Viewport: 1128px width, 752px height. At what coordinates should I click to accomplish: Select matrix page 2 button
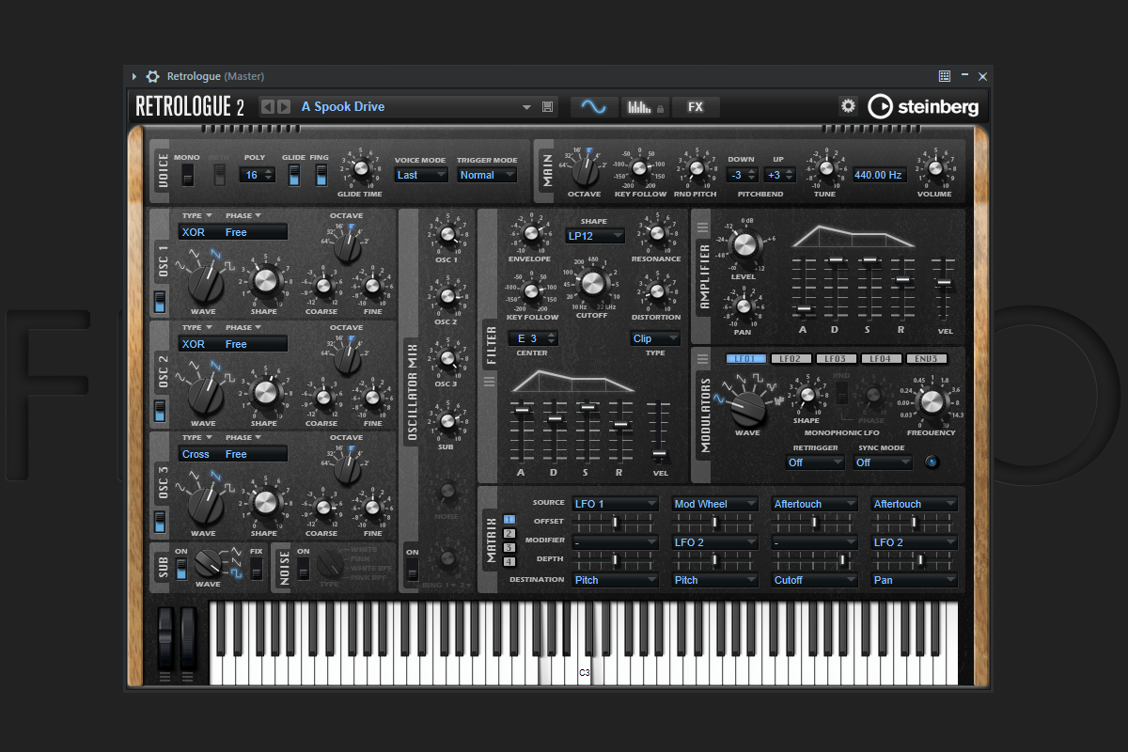509,533
